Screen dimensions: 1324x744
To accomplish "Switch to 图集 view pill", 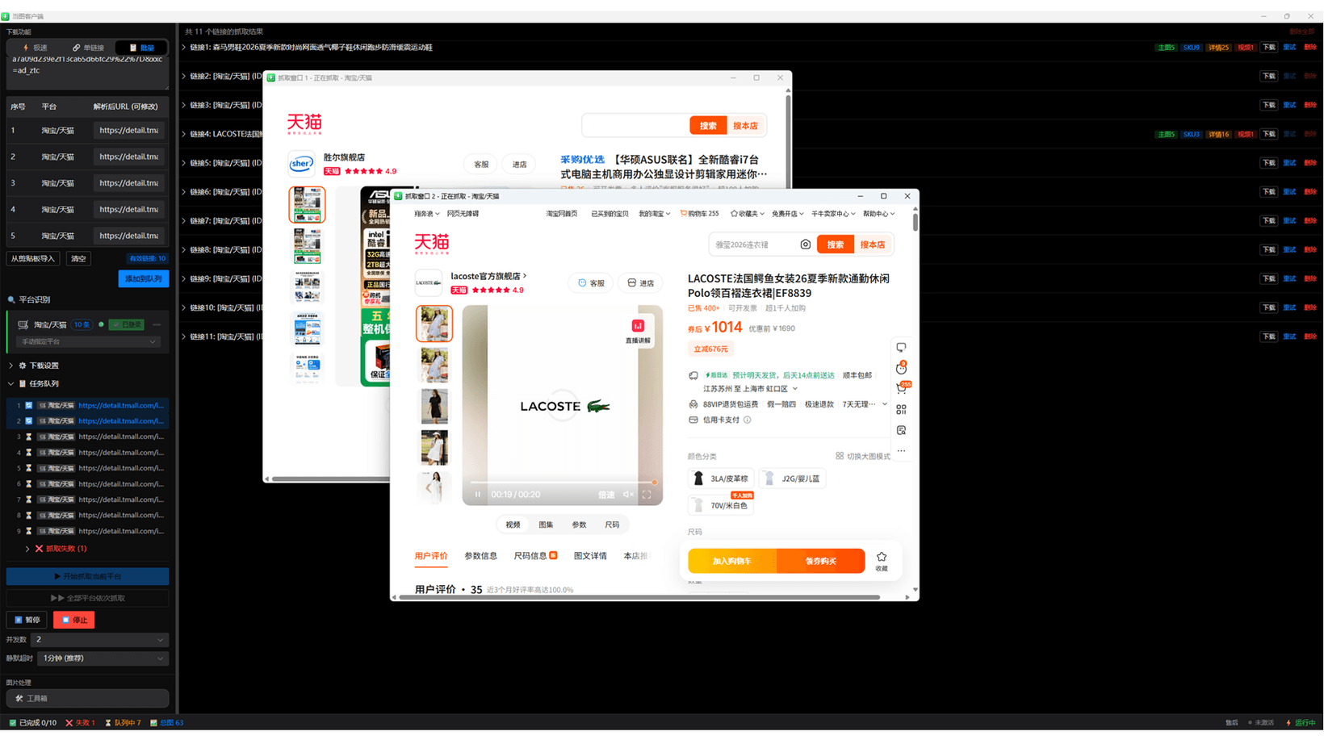I will (546, 525).
